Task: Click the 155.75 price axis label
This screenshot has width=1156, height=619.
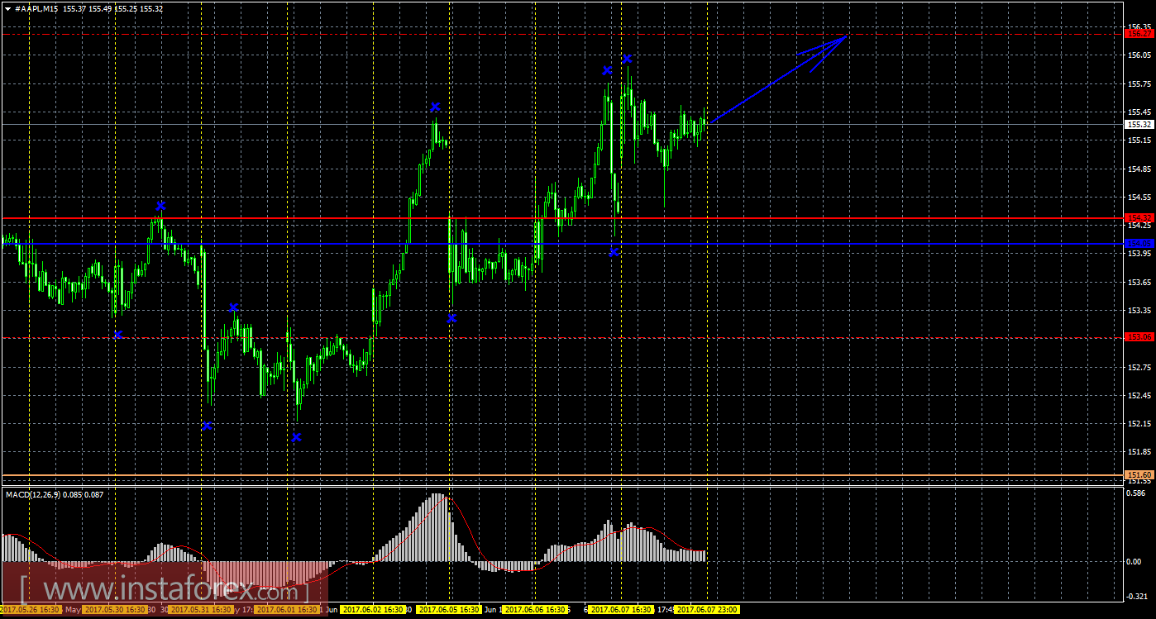Action: pos(1139,83)
